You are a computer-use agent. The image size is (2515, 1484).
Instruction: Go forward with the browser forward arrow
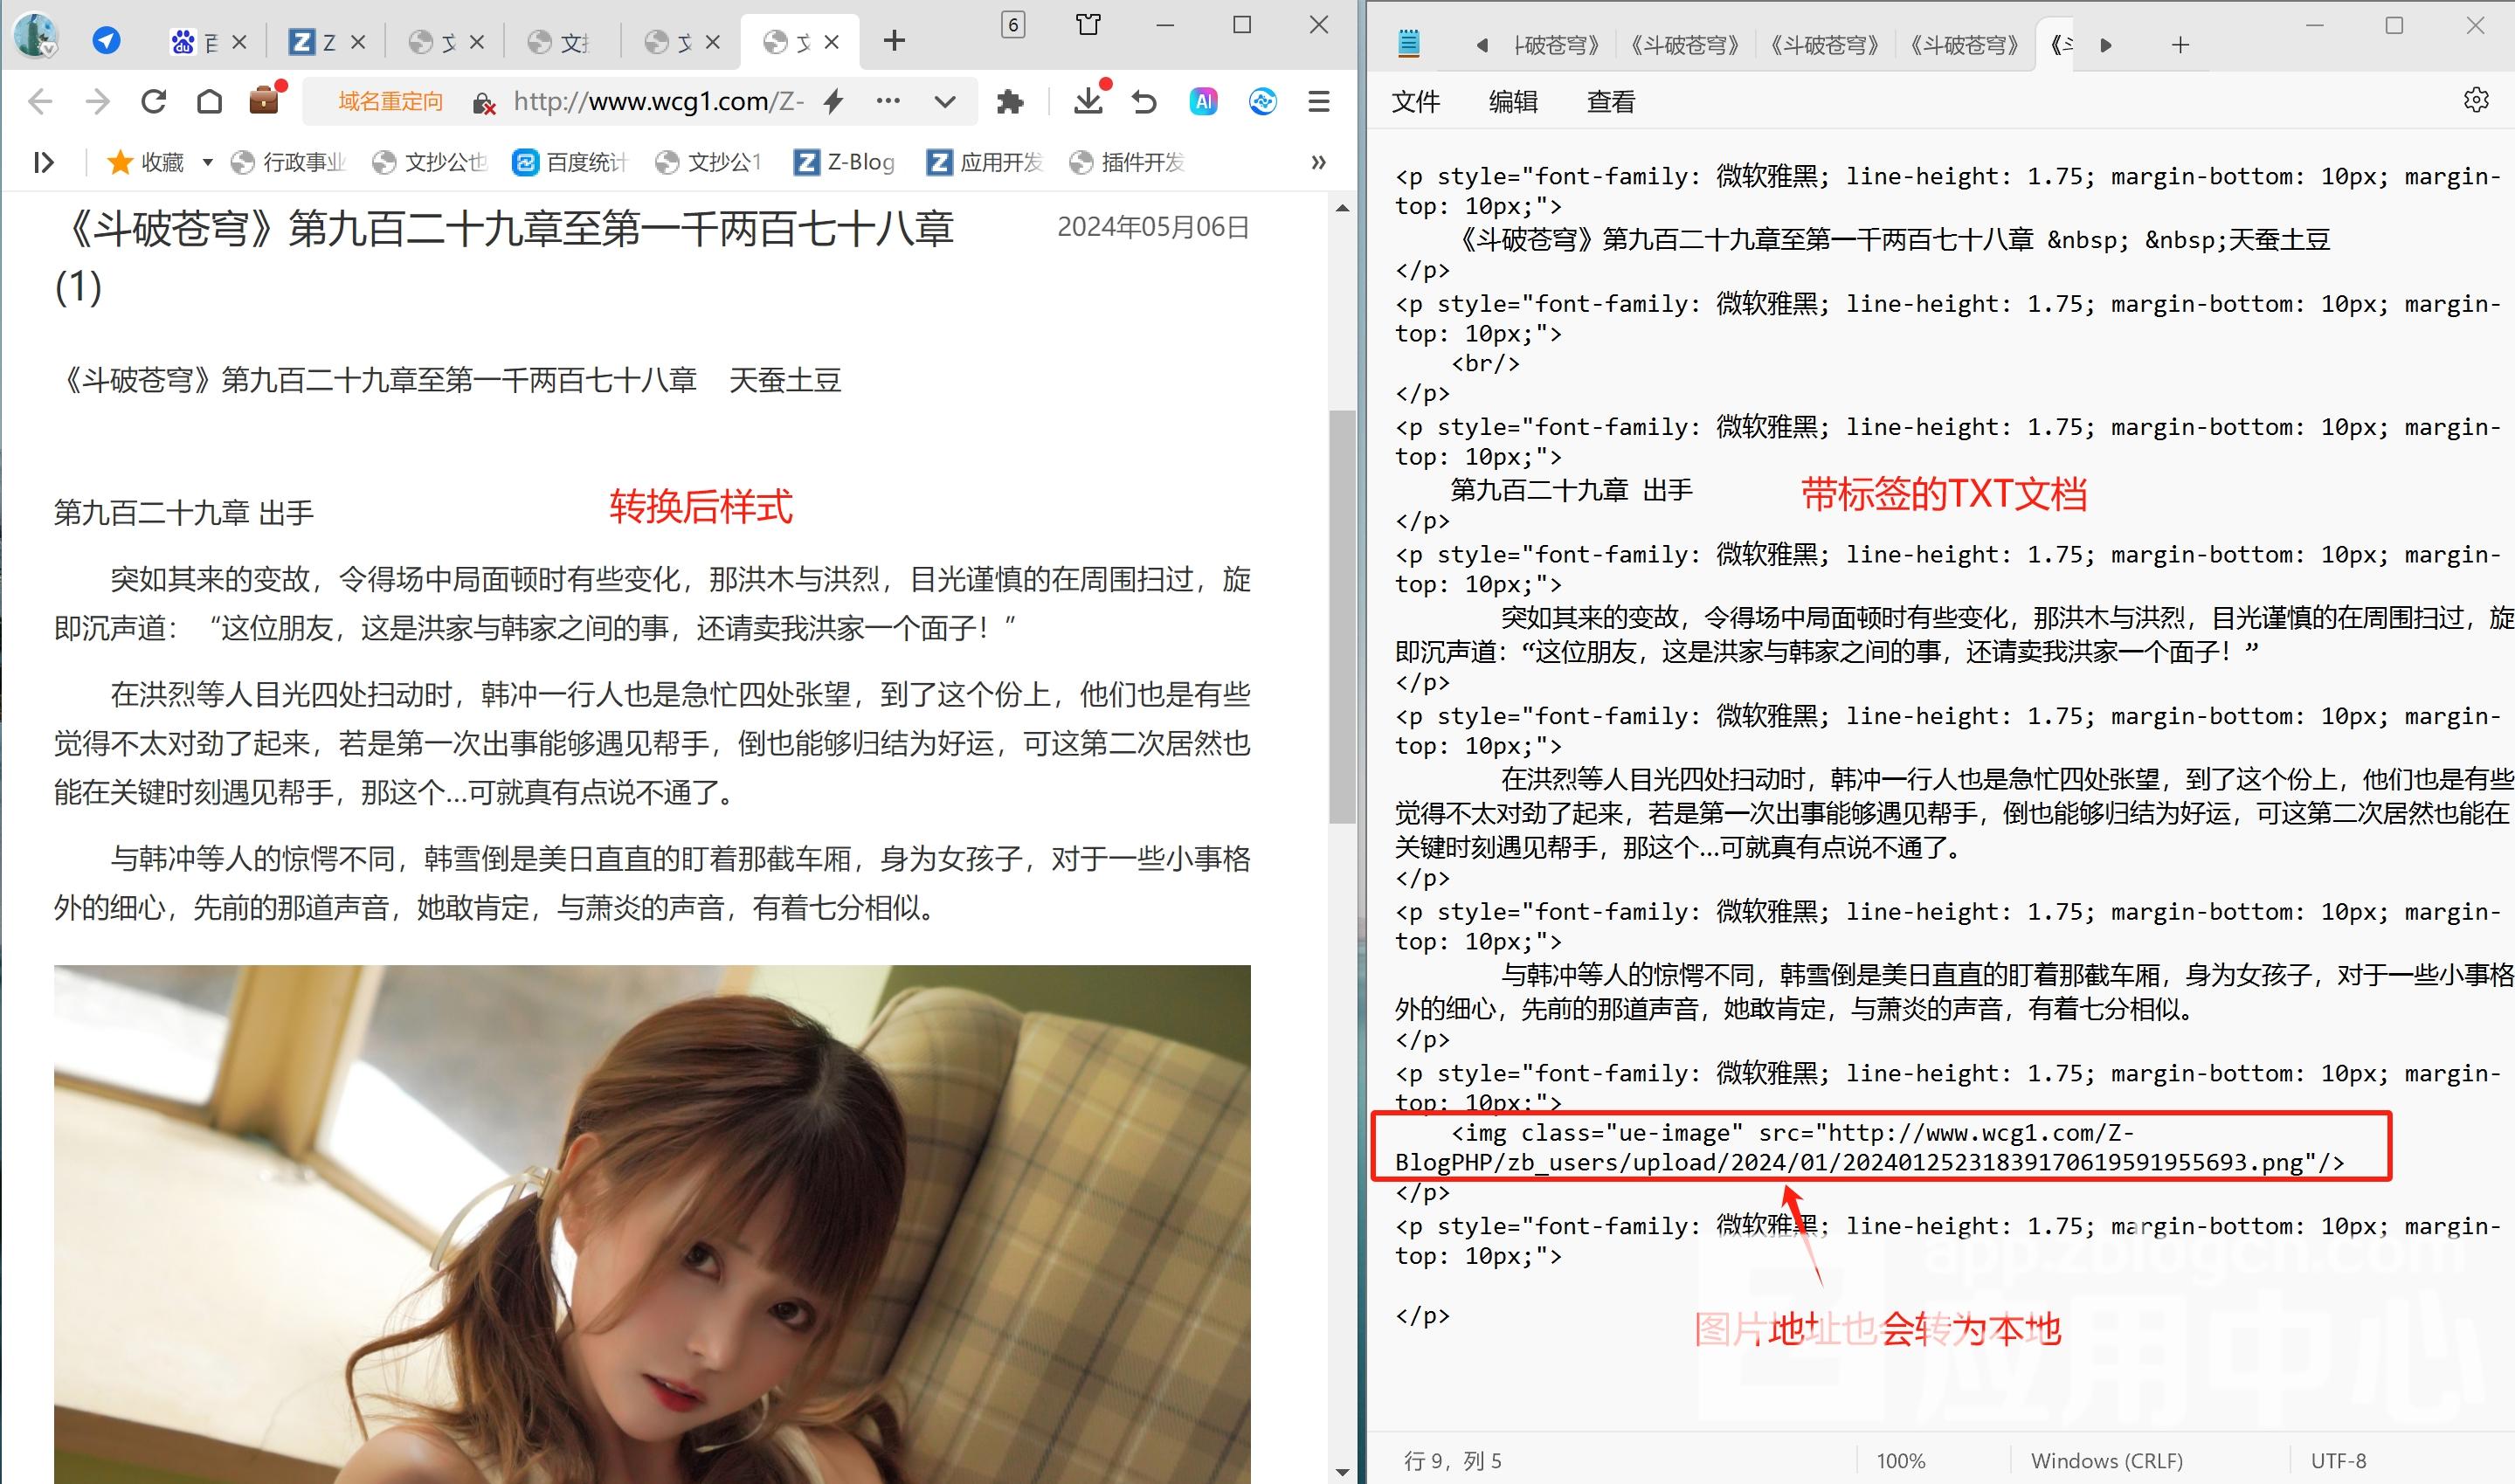[97, 101]
